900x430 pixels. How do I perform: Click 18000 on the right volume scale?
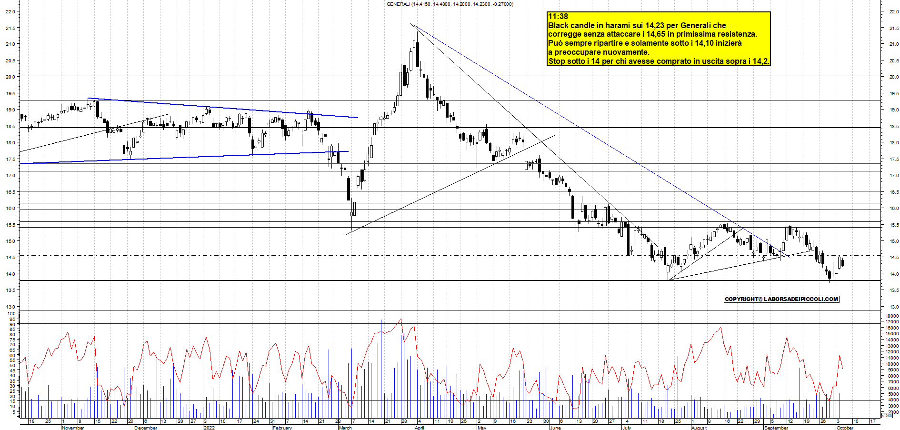point(892,316)
